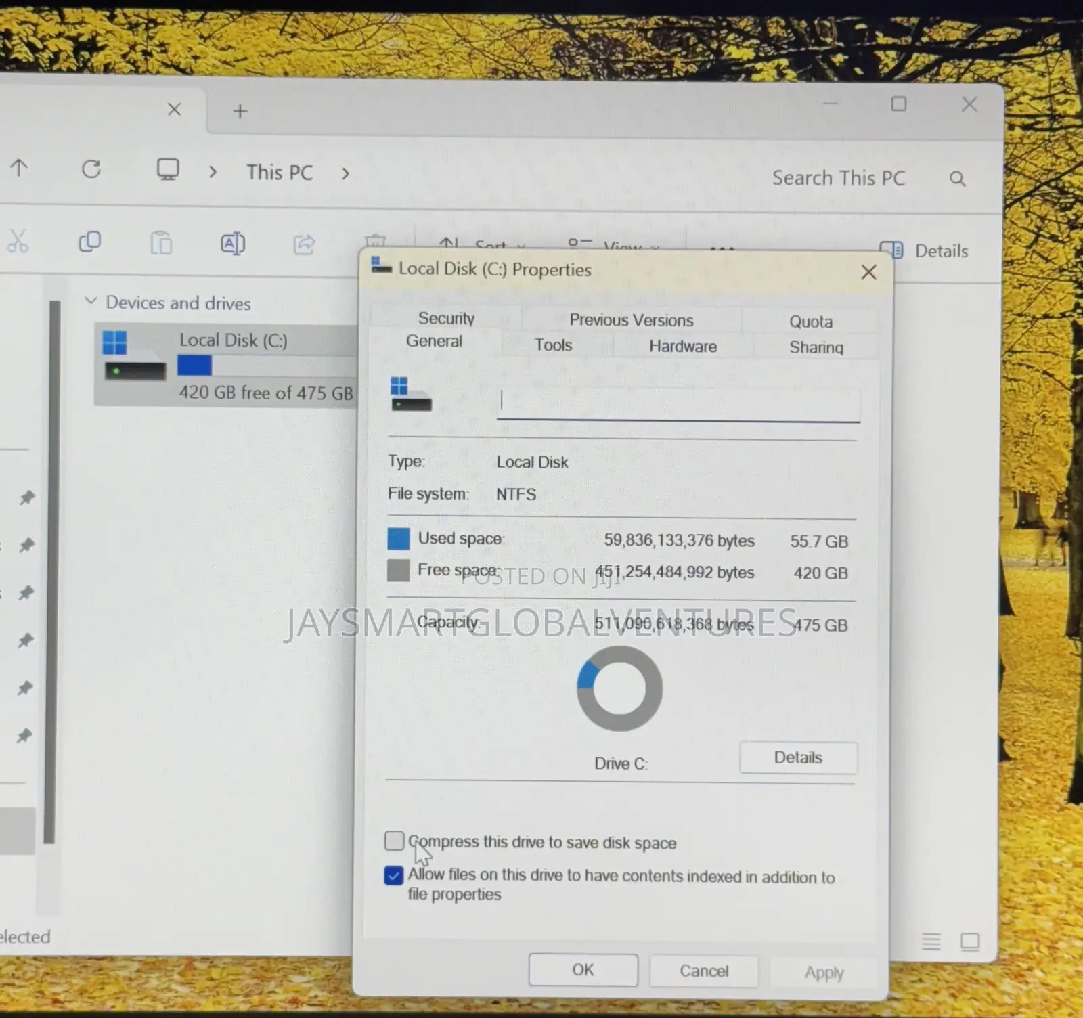Click the chevron before This PC
This screenshot has height=1018, width=1083.
point(213,172)
